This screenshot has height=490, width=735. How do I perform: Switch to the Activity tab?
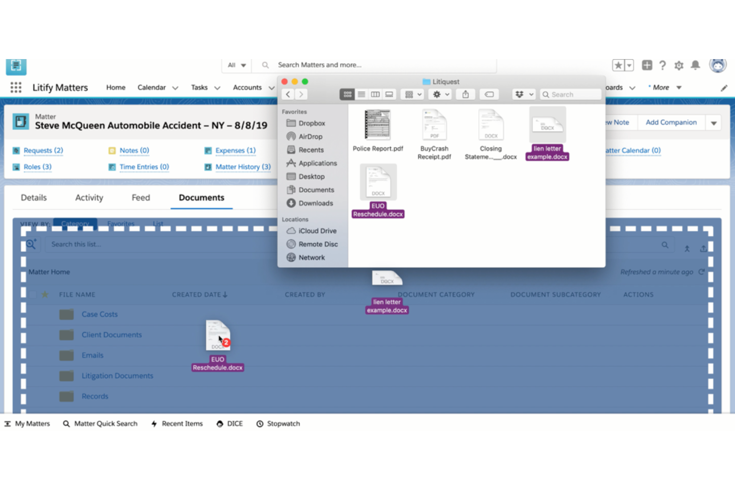(89, 198)
